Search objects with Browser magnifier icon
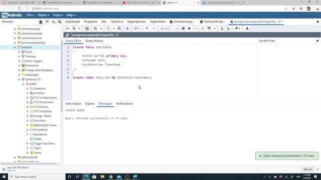 pyautogui.click(x=60, y=21)
